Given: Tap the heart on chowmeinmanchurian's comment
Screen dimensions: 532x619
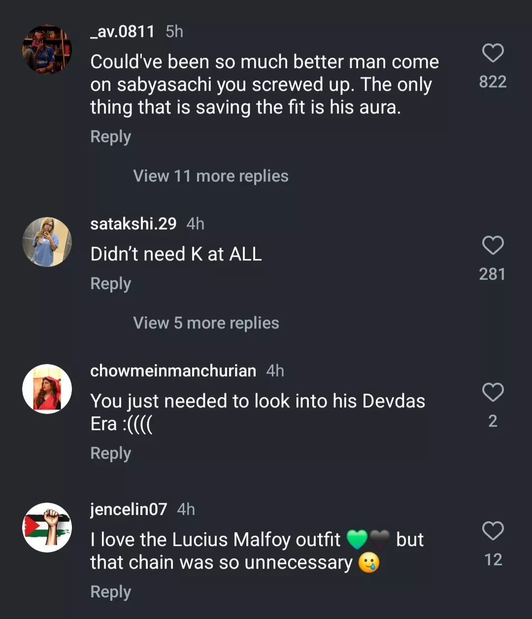Looking at the screenshot, I should pyautogui.click(x=493, y=393).
